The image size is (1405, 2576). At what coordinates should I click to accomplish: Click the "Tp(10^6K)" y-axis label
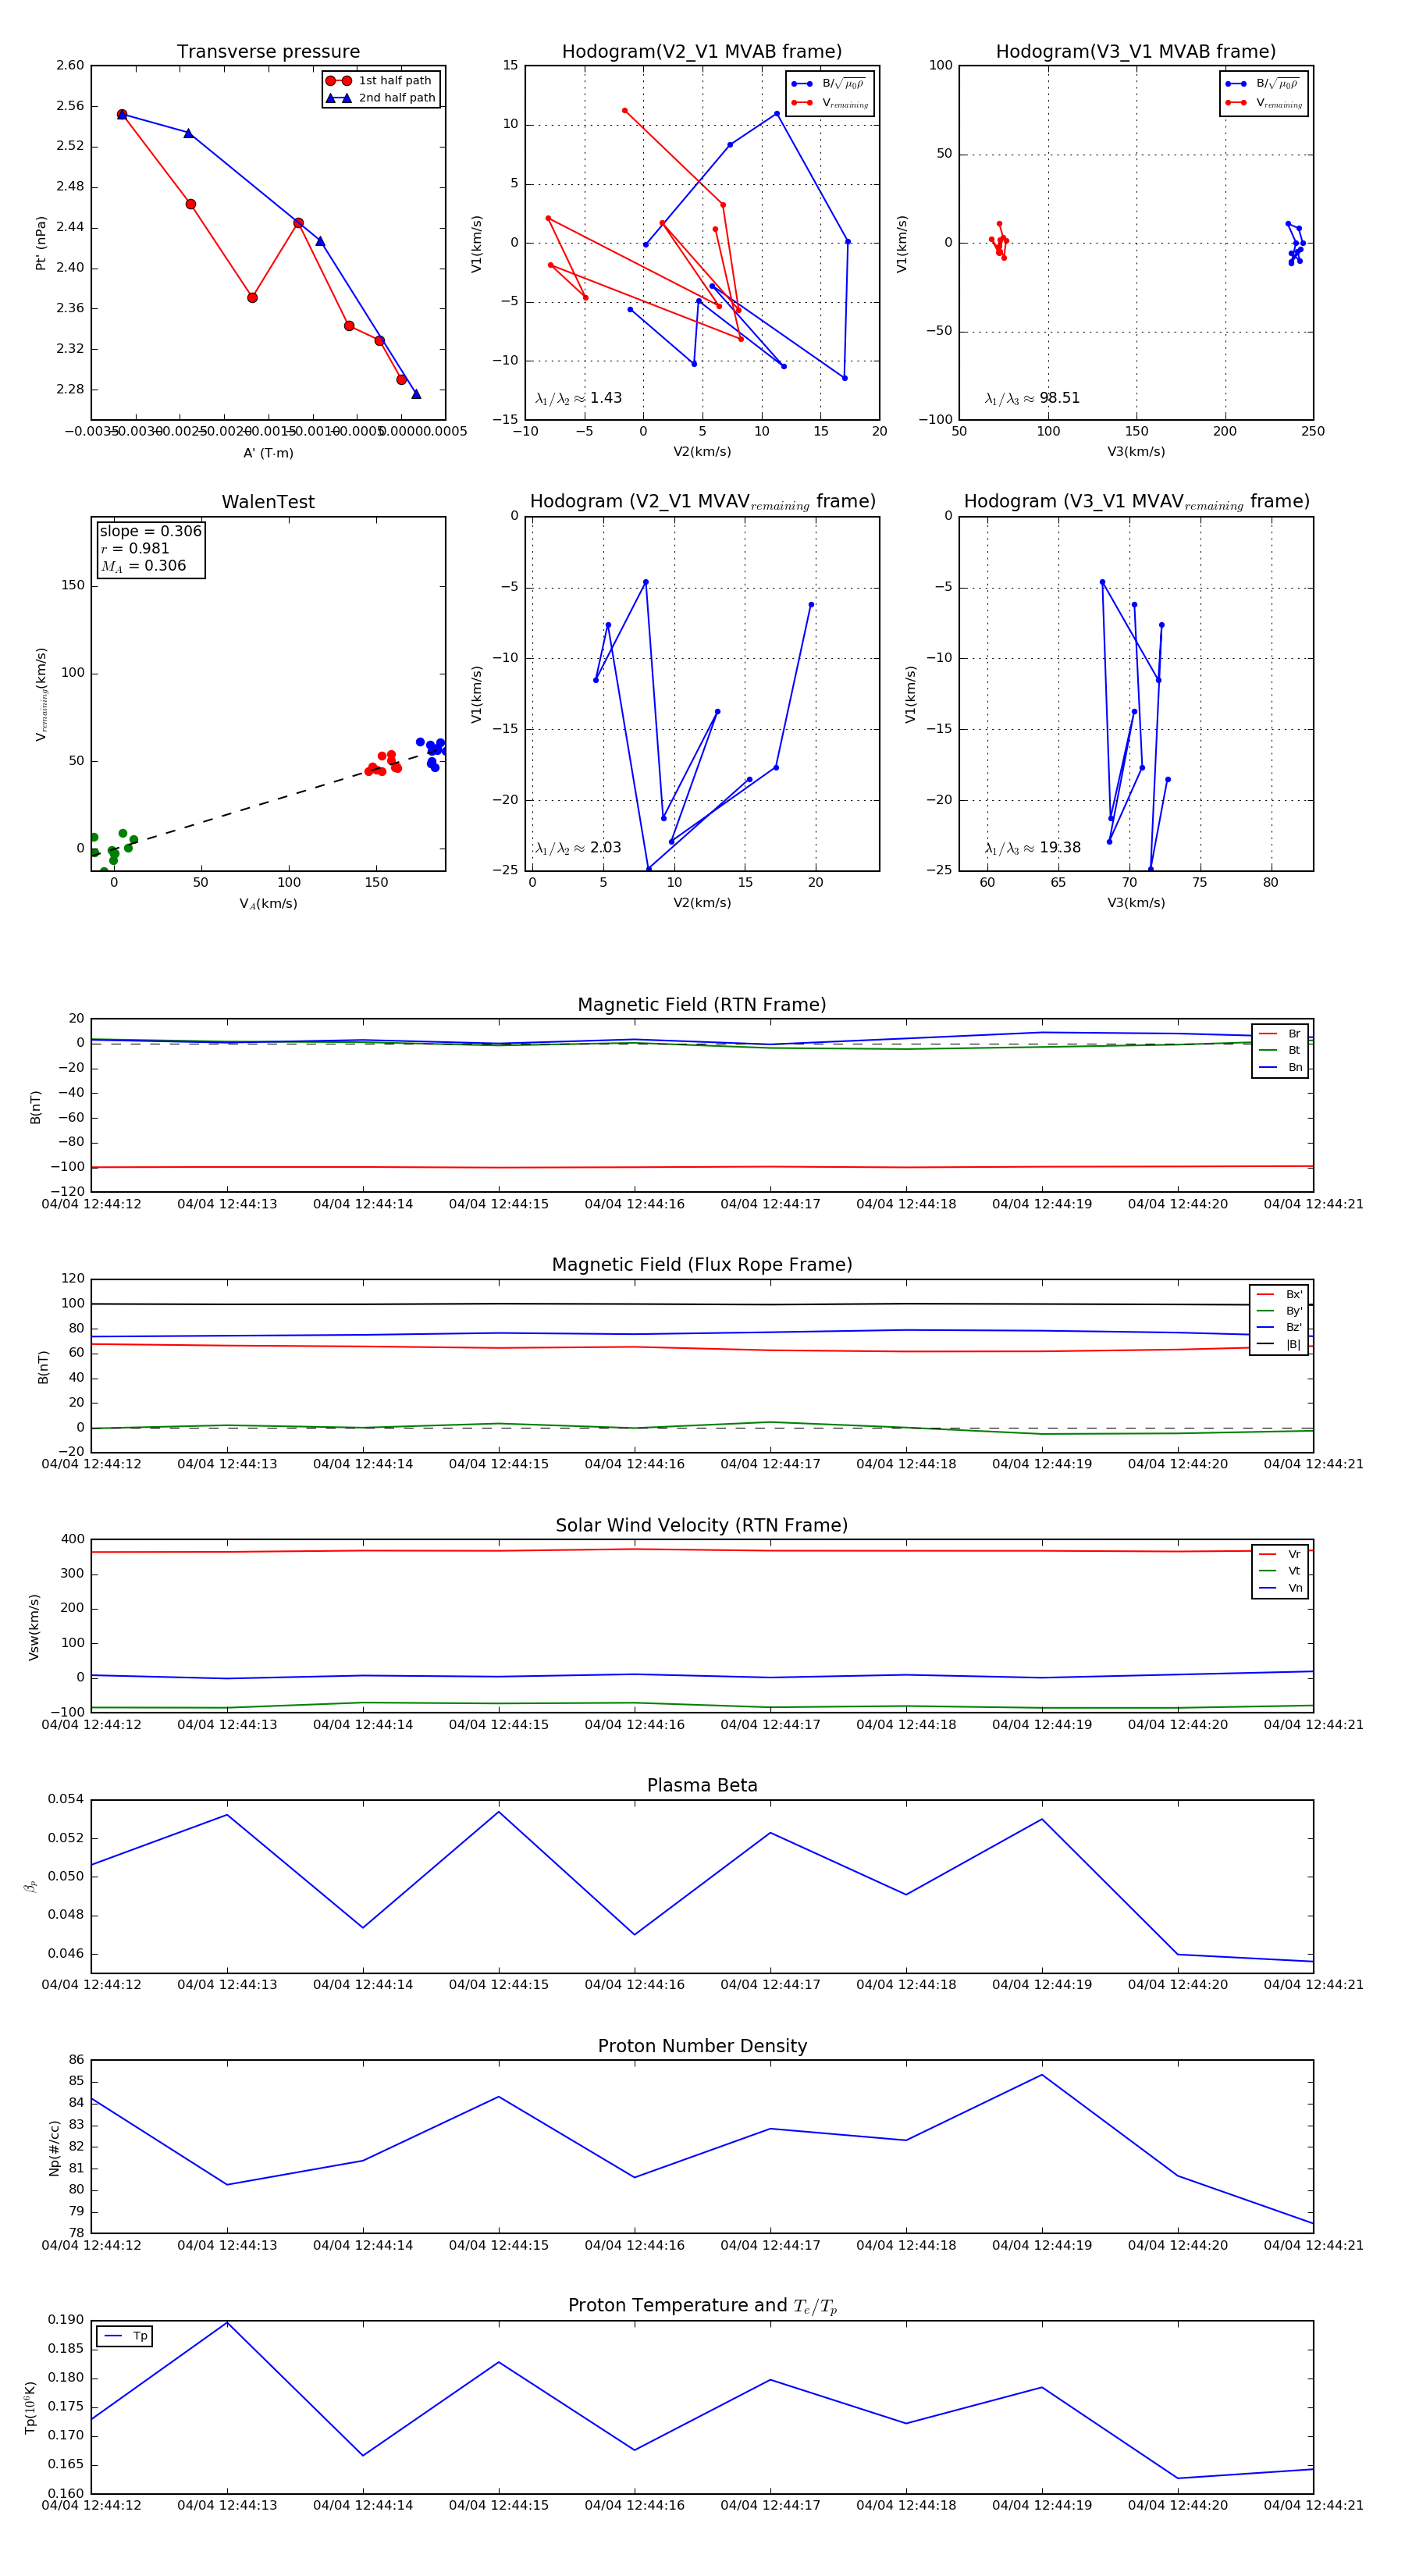tap(30, 2407)
